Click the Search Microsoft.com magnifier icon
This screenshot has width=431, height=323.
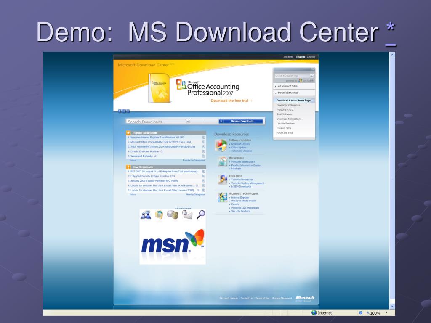click(312, 76)
